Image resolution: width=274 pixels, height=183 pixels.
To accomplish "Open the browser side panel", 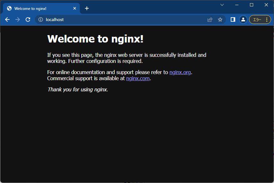I will (233, 19).
